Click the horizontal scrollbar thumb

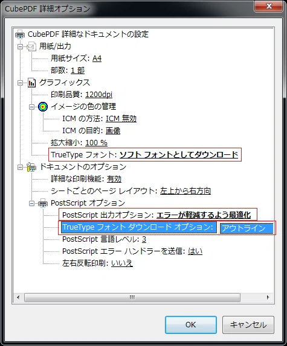[x=132, y=297]
